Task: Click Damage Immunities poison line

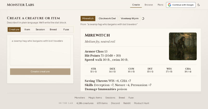Action: click(106, 89)
